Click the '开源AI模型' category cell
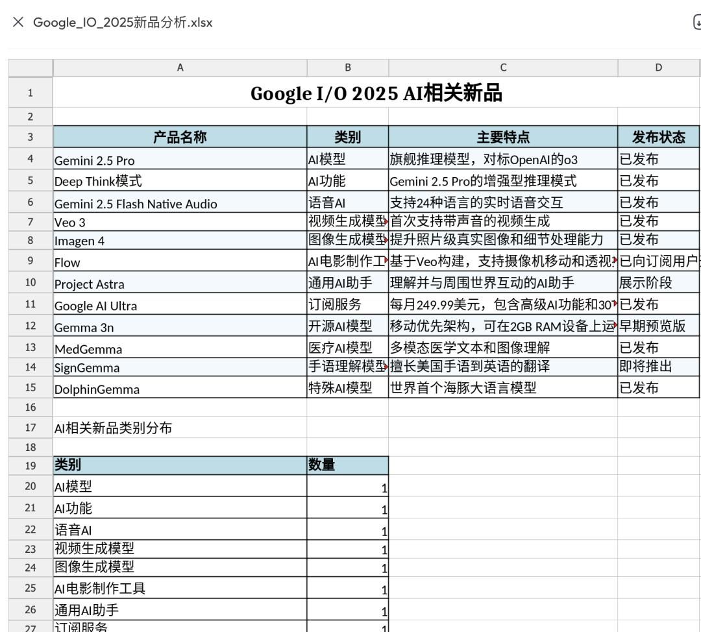This screenshot has width=701, height=632. click(347, 326)
